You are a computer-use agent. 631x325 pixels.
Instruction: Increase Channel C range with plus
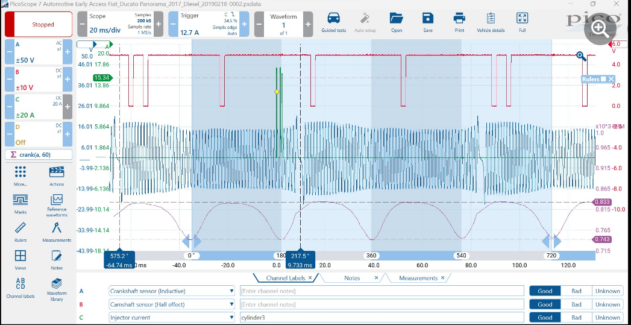click(x=67, y=107)
